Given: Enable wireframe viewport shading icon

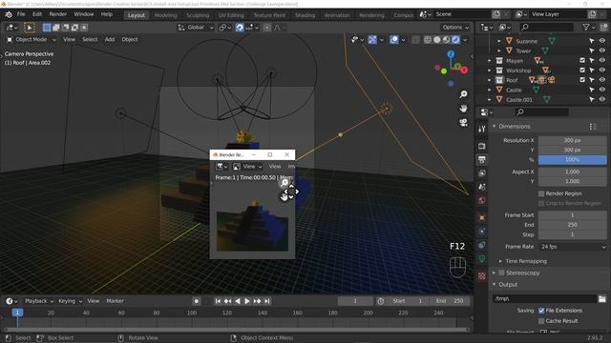Looking at the screenshot, I should 428,40.
